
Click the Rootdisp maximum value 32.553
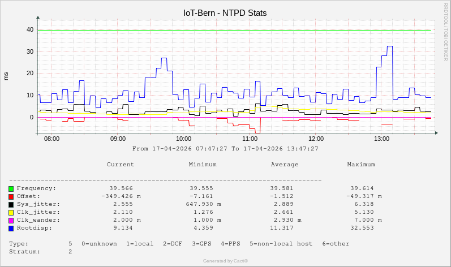(x=362, y=228)
